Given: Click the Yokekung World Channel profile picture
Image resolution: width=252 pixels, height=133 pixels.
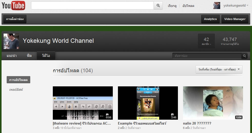Looking at the screenshot, I should pos(11,41).
